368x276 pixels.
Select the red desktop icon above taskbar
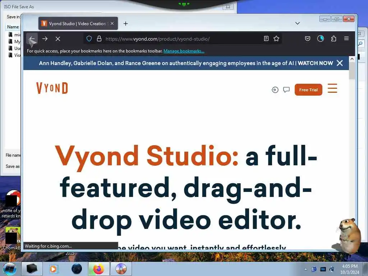11,204
